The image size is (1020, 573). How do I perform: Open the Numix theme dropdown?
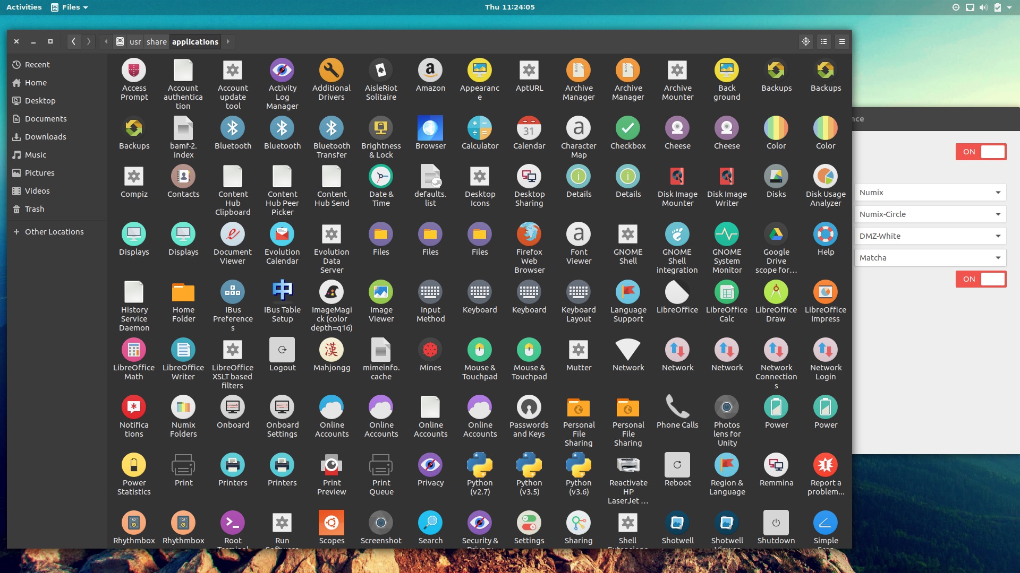tap(930, 192)
